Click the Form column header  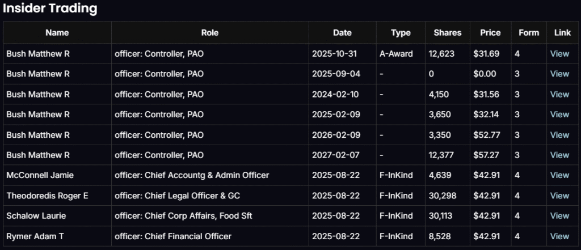[529, 33]
